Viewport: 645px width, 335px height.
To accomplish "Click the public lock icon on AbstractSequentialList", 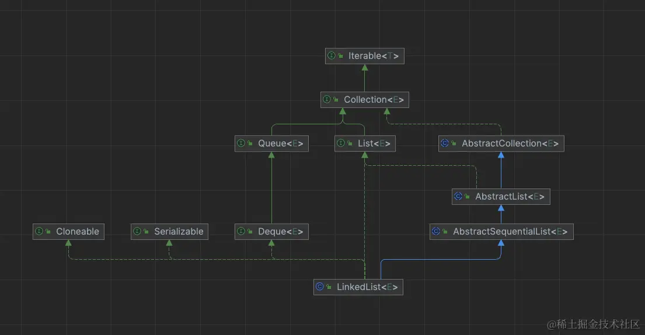I will tap(445, 232).
